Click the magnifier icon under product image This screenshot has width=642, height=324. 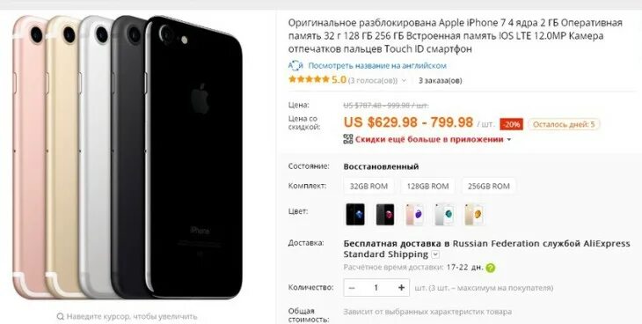point(60,316)
